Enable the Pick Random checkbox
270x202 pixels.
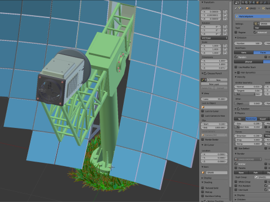(x=236, y=186)
